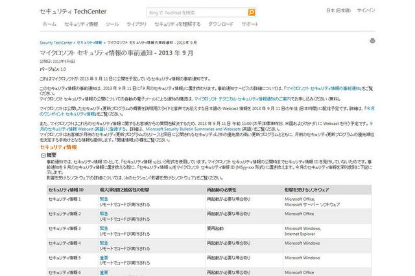Open the セキュリティを理解する menu item
The image size is (415, 276).
177,24
